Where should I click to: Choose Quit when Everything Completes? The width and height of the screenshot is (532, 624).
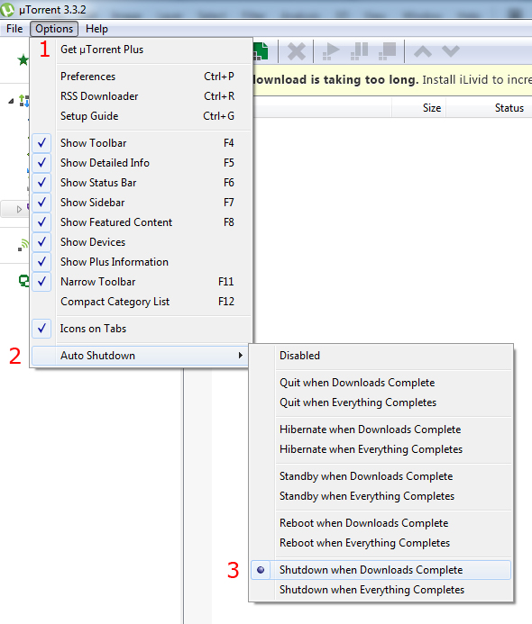tap(381, 402)
